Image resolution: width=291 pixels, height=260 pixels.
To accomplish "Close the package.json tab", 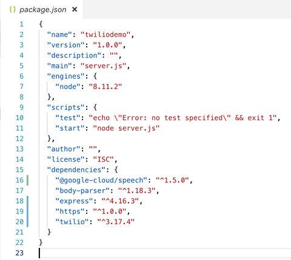I will (x=75, y=9).
